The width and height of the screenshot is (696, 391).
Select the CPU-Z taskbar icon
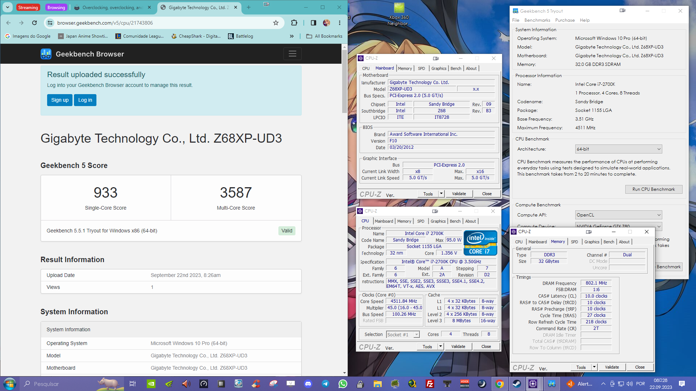[533, 384]
